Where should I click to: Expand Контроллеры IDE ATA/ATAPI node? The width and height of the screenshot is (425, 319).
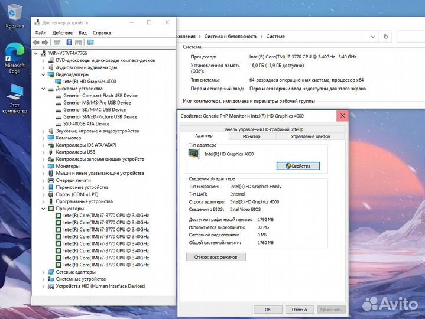click(x=43, y=145)
